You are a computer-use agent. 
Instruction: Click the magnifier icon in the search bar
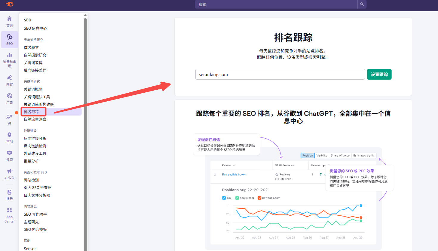coord(362,4)
